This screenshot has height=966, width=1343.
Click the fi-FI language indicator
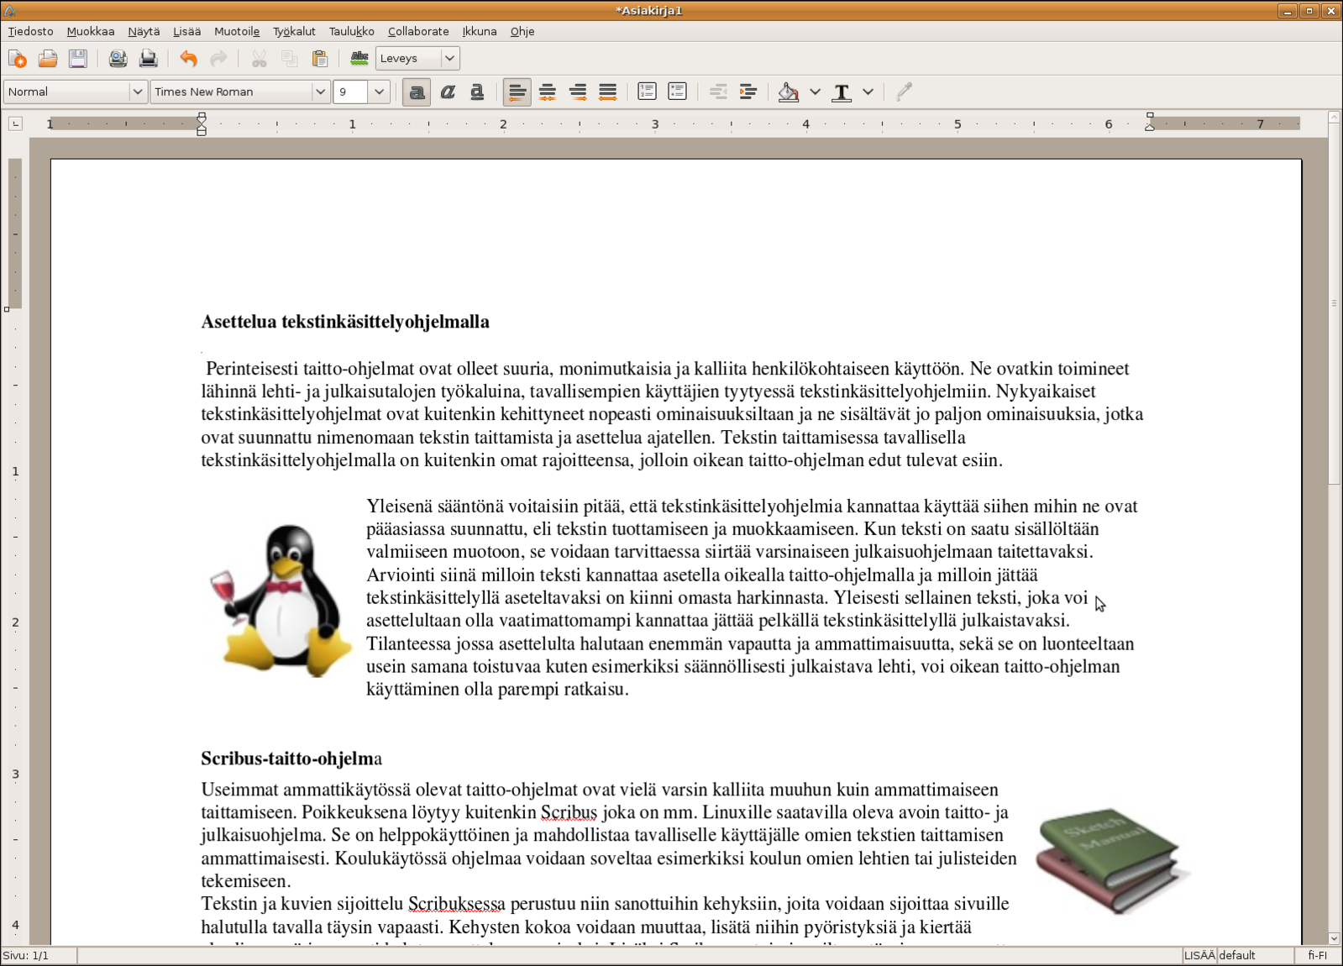coord(1317,955)
